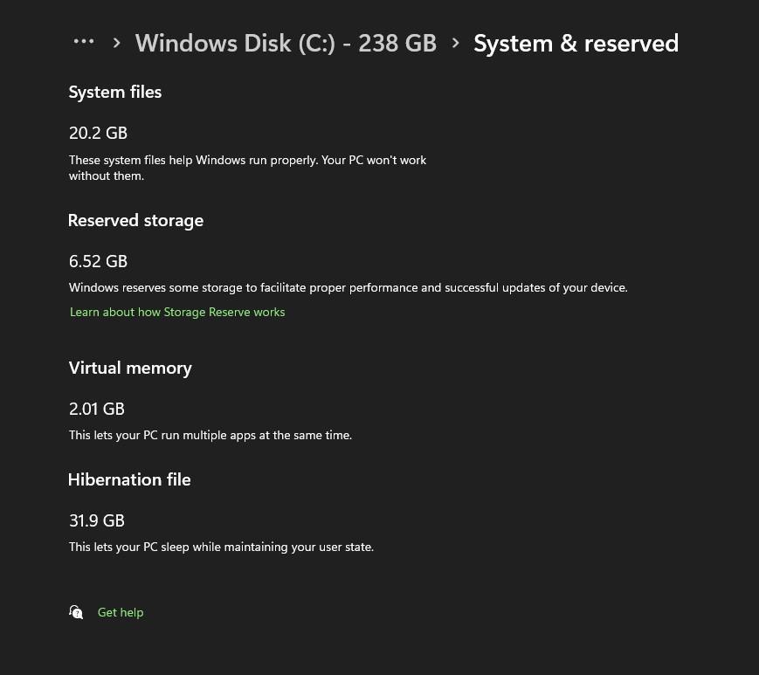
Task: Click the Get help chat icon
Action: tap(76, 612)
